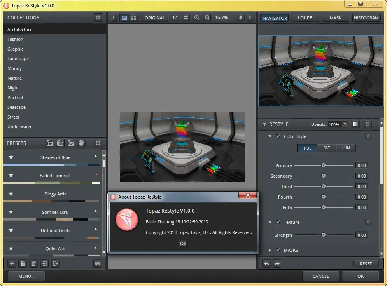Select the HUE color style tab
Viewport: 387px width, 286px height.
pos(307,148)
